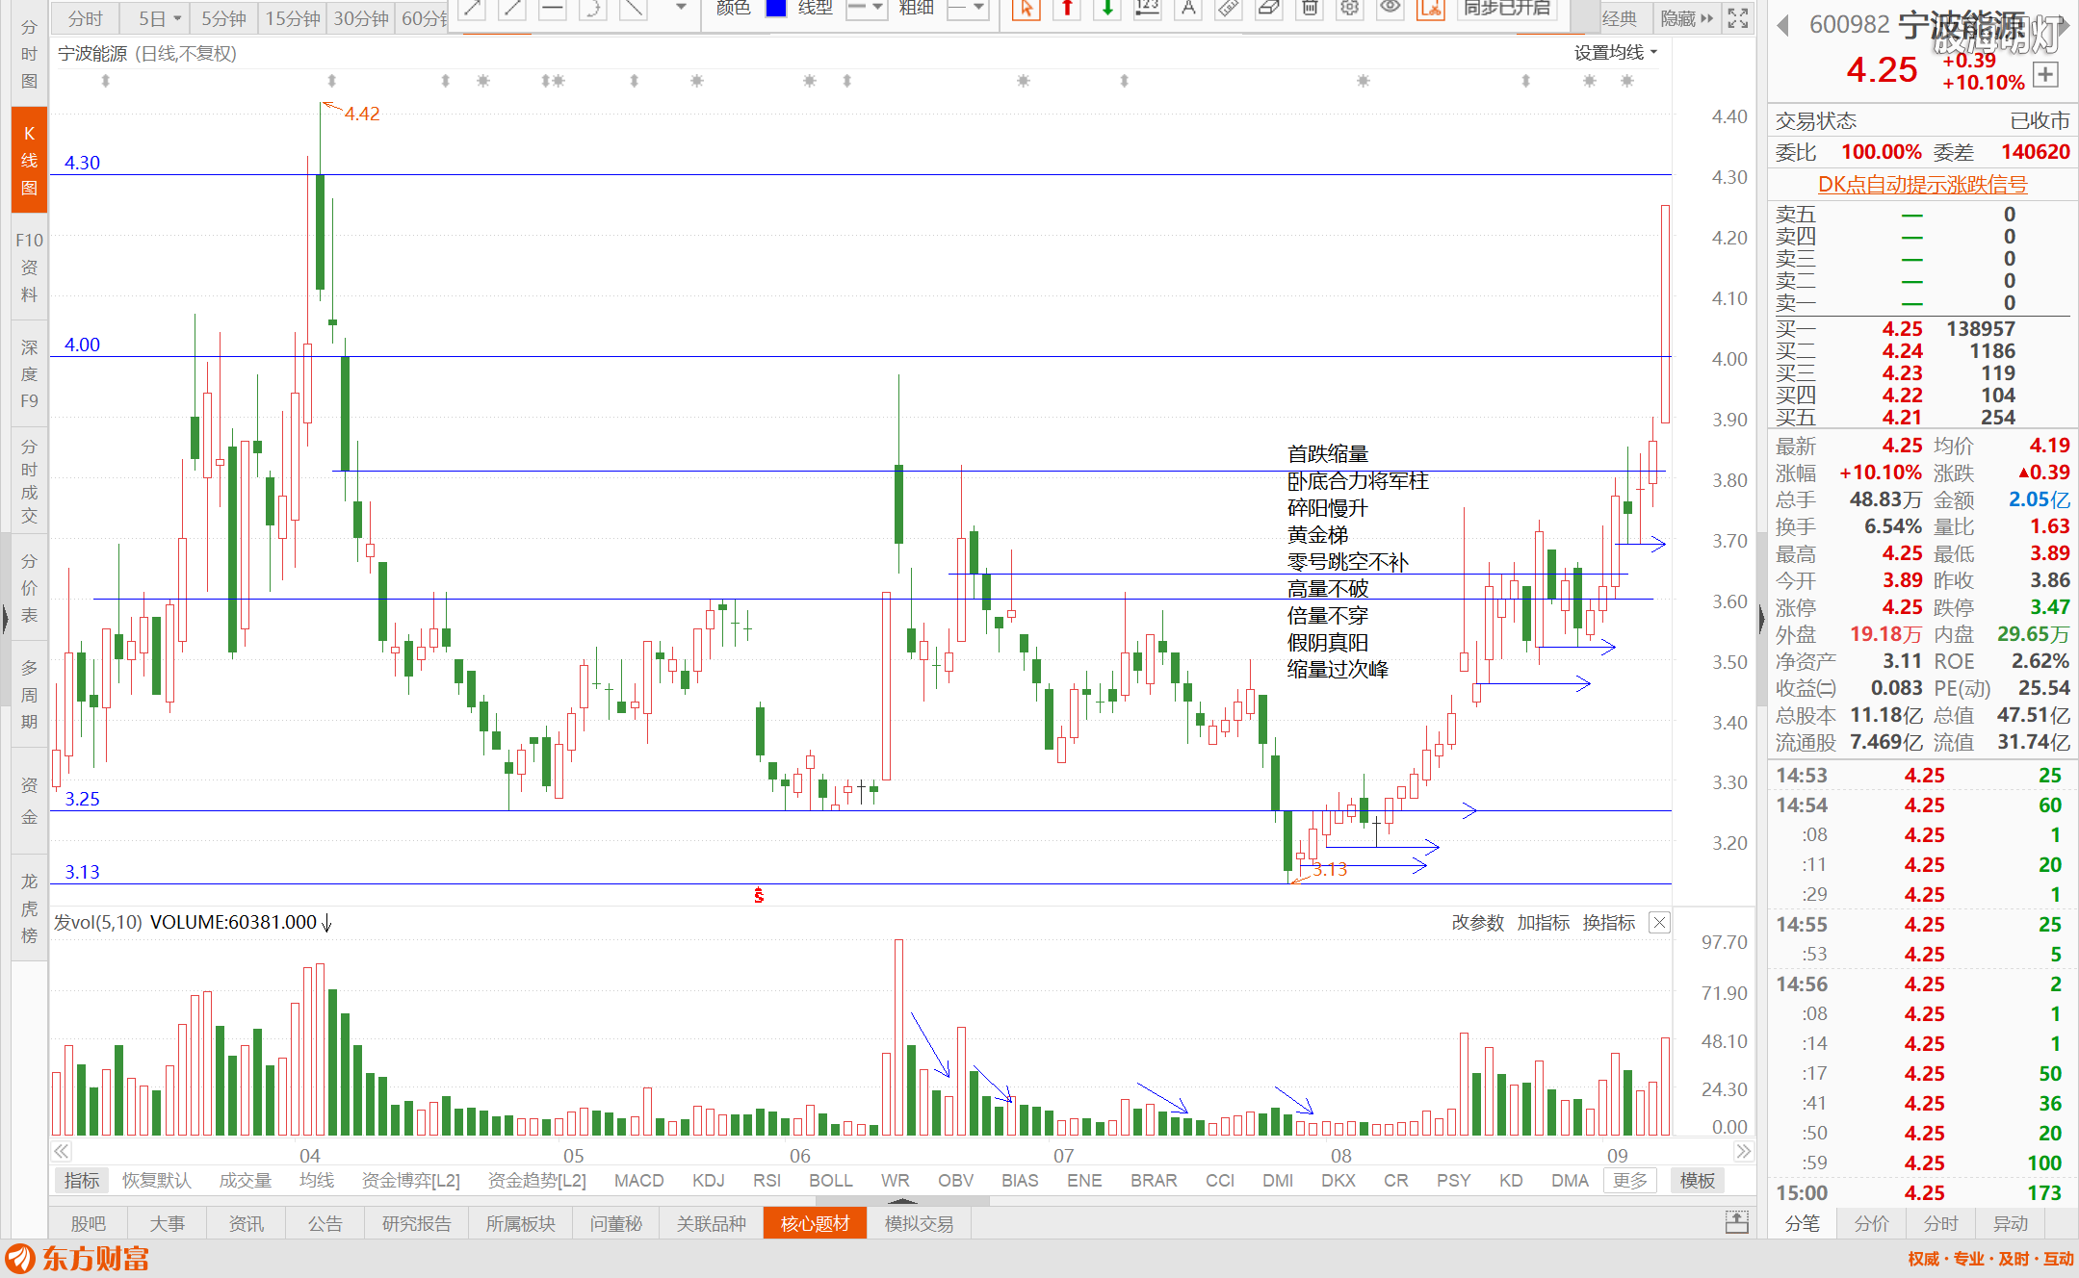This screenshot has height=1278, width=2079.
Task: Select the diagonal trend line tool
Action: [x=633, y=10]
